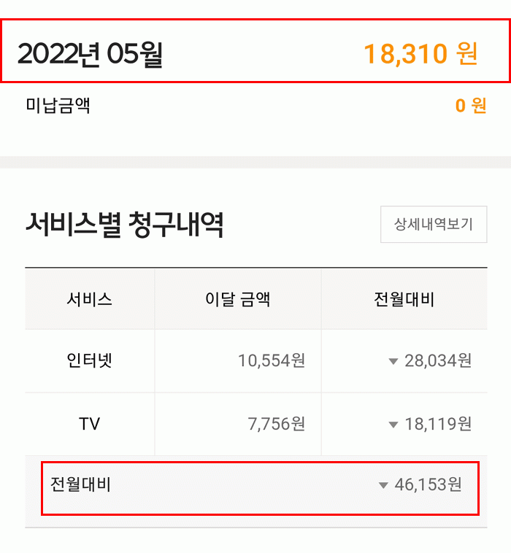Select the TV service row label
Viewport: 511px width, 553px height.
coord(89,424)
